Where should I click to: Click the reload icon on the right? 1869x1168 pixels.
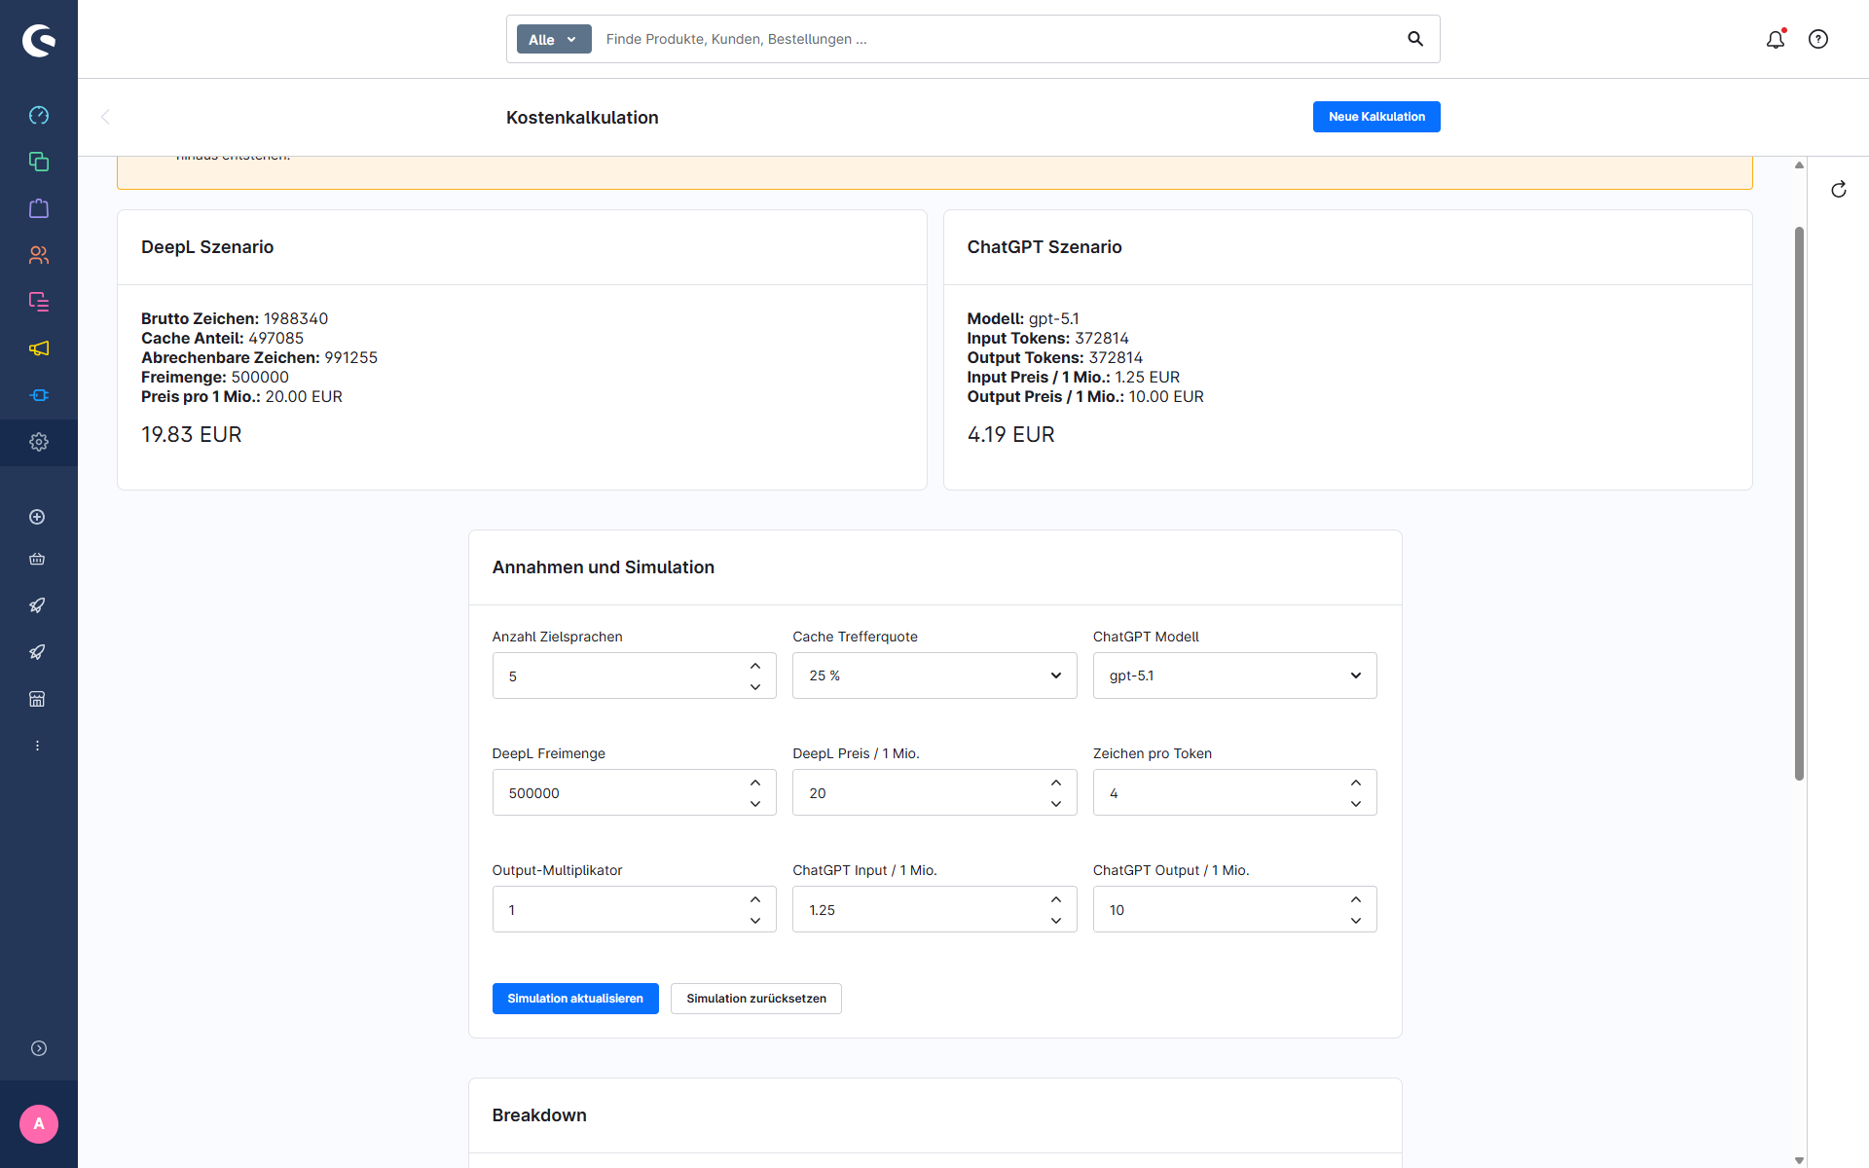(x=1838, y=190)
